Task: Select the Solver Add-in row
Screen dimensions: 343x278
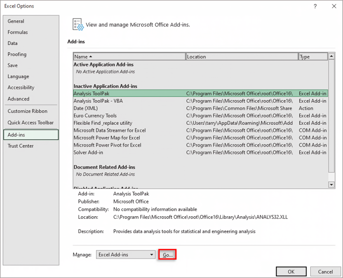Action: (200, 152)
